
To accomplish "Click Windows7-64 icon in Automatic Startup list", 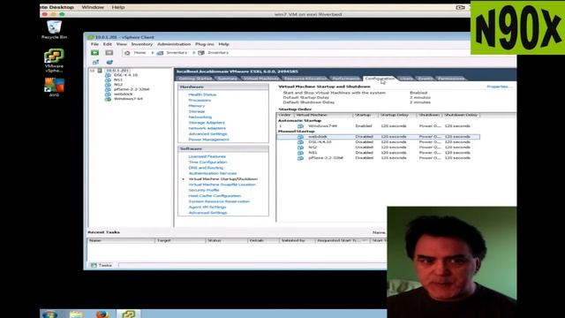I will click(x=300, y=126).
